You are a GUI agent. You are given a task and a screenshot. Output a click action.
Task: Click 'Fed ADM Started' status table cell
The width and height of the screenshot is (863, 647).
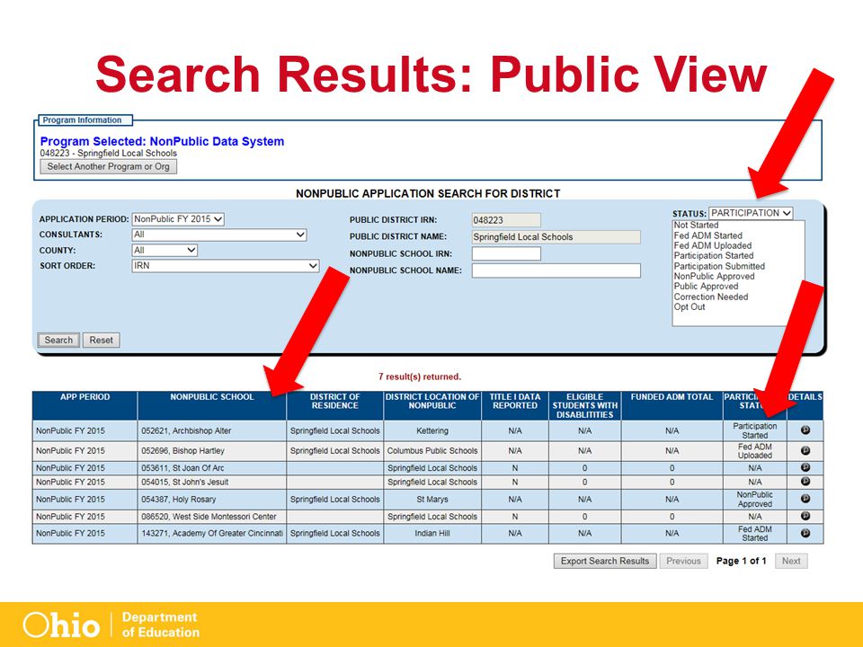point(755,534)
